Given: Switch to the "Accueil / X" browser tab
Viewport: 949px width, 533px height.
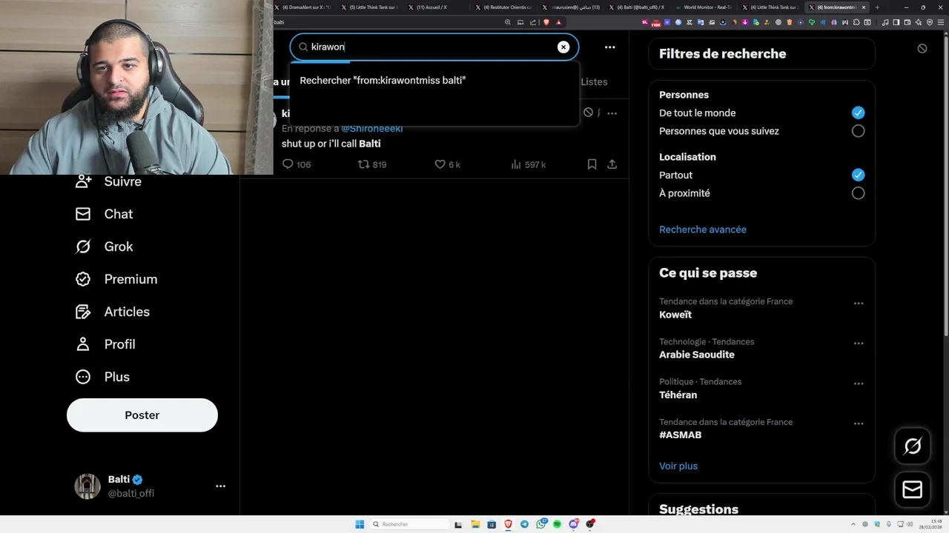Looking at the screenshot, I should (x=435, y=7).
